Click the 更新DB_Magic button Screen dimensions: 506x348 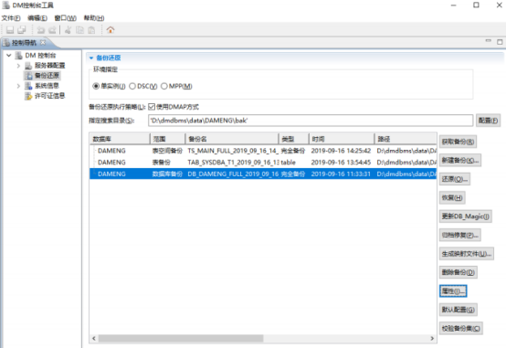[465, 216]
